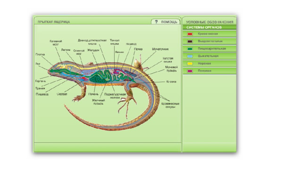The image size is (302, 169).
Task: Select the magenta Половая swatch
Action: (x=190, y=71)
